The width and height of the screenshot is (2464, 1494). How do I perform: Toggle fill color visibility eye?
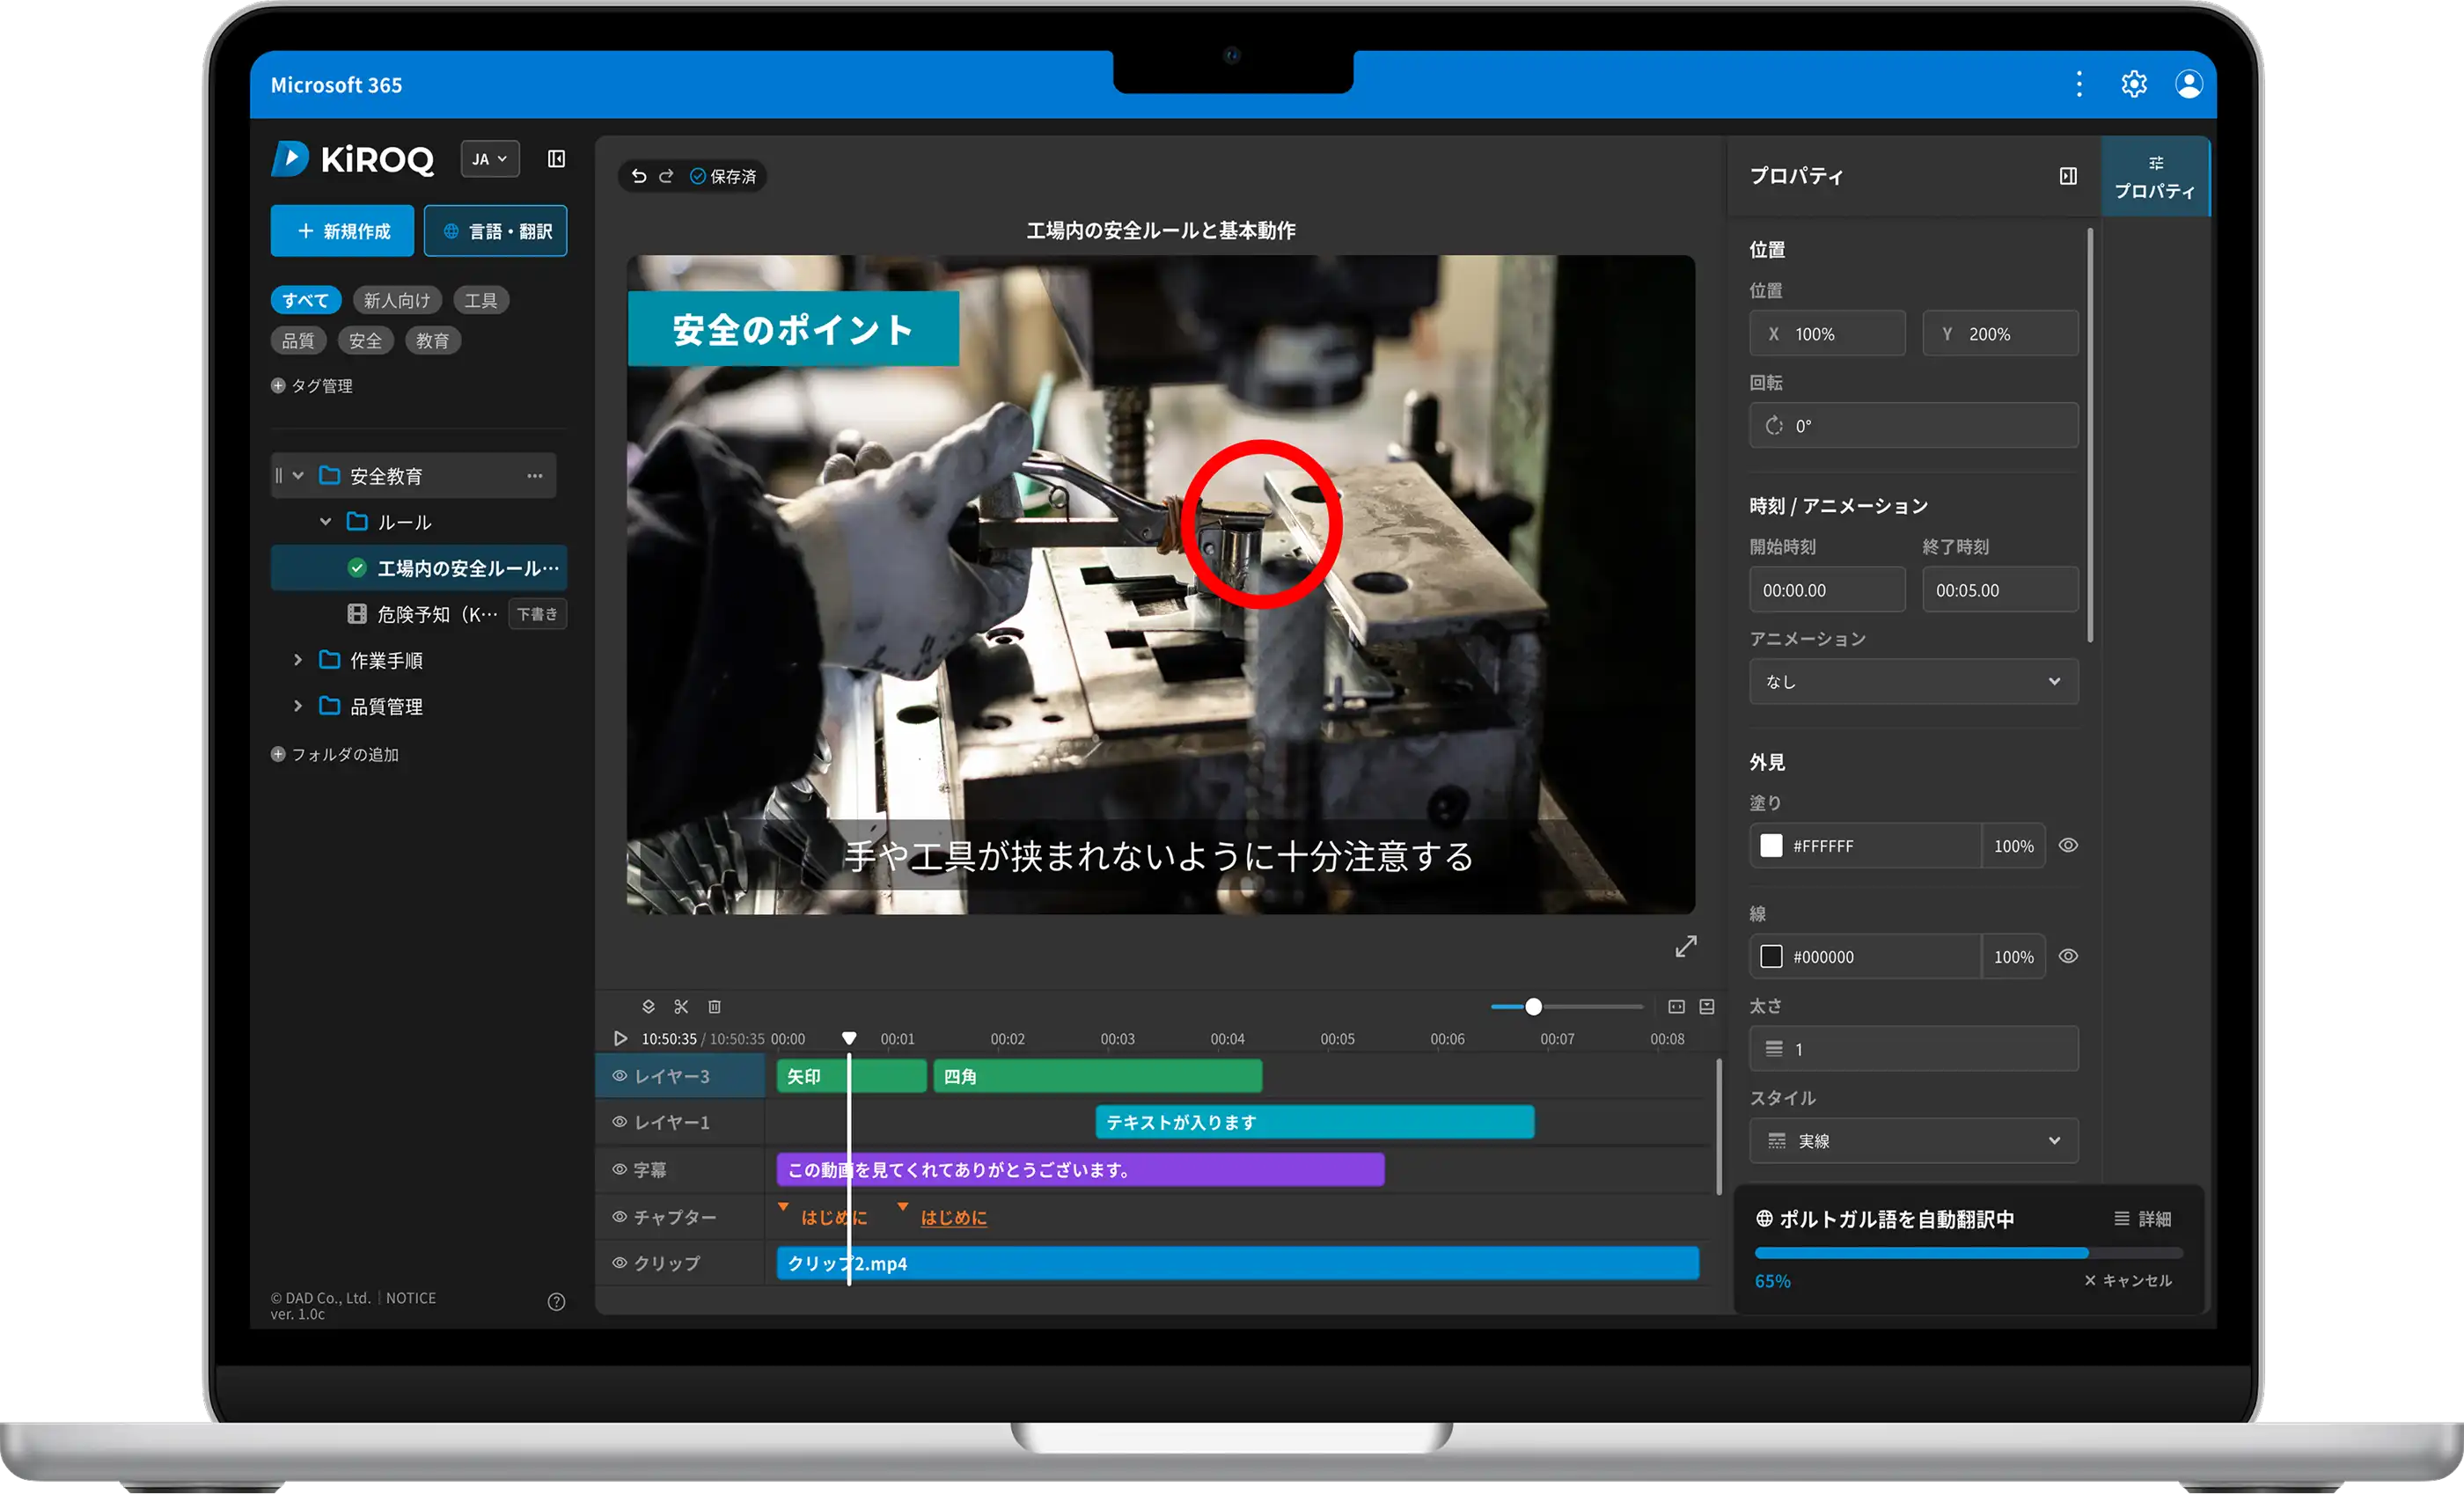click(2068, 846)
